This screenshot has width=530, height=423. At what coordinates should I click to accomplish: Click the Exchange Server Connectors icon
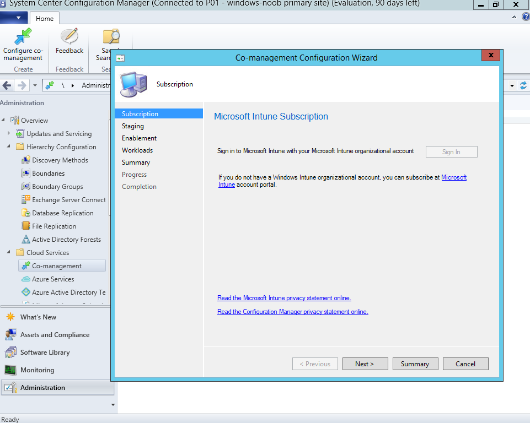pyautogui.click(x=26, y=199)
